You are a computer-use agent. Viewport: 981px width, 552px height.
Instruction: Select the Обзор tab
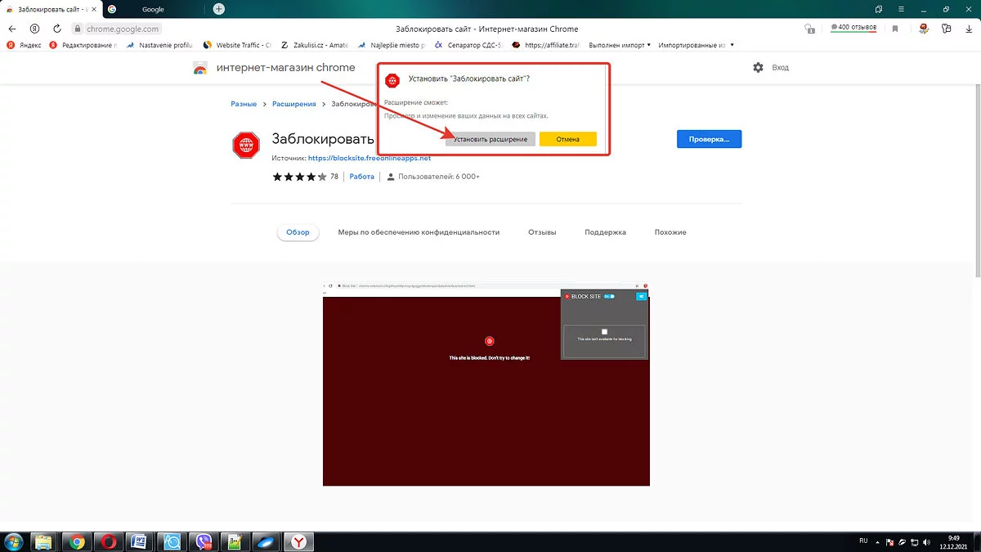tap(298, 232)
